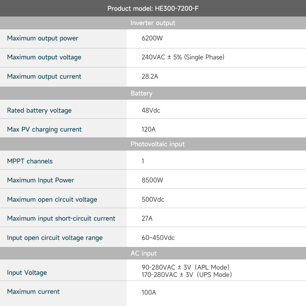Click the Maximum output current label
This screenshot has width=306, height=306.
(x=44, y=76)
